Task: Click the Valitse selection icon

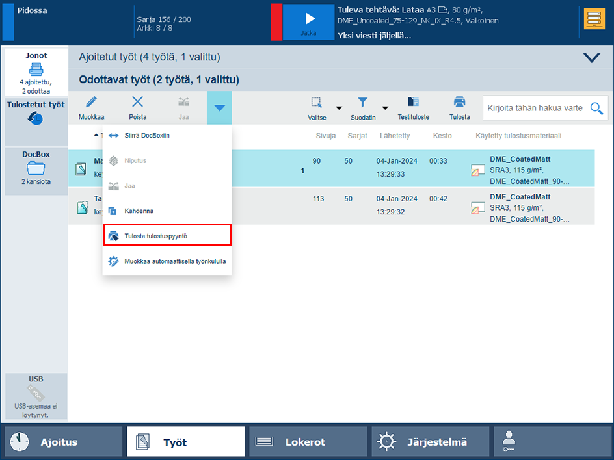Action: point(316,103)
